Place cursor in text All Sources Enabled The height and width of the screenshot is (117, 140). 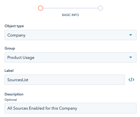point(26,108)
